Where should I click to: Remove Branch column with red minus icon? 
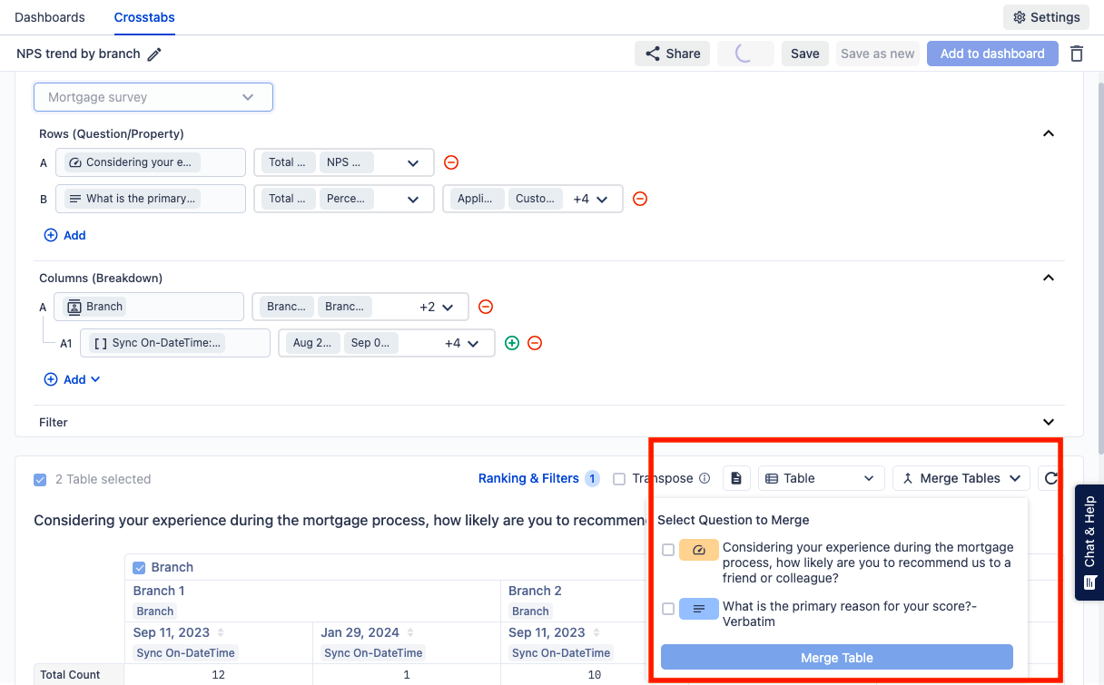[486, 307]
